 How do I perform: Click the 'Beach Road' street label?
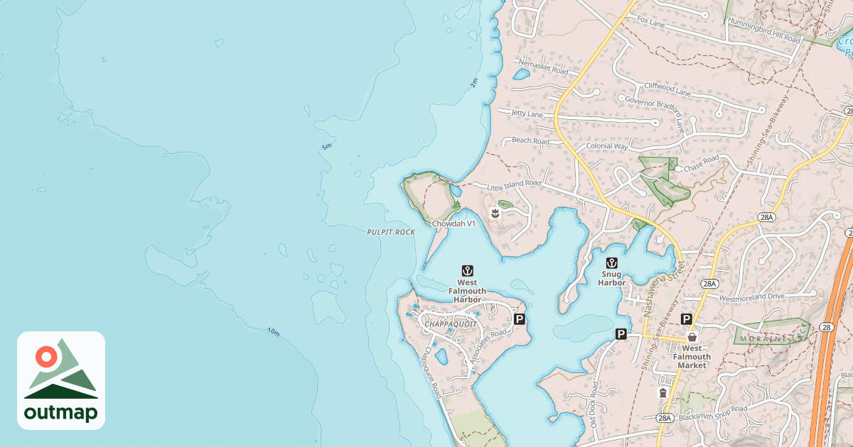pos(531,141)
